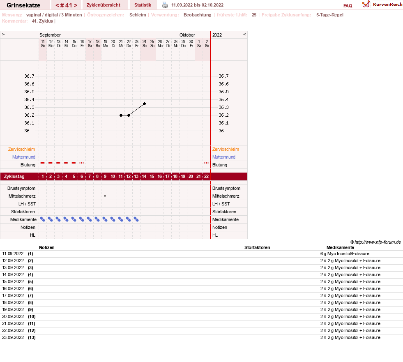The height and width of the screenshot is (362, 403).
Task: Click the '5-Tage-Regel' value
Action: (x=330, y=15)
